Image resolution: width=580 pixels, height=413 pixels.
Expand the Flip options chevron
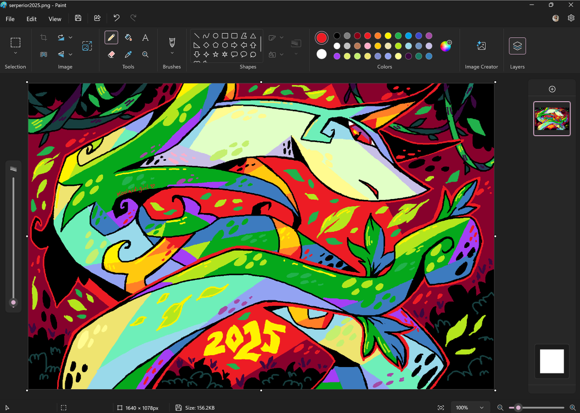pos(71,54)
